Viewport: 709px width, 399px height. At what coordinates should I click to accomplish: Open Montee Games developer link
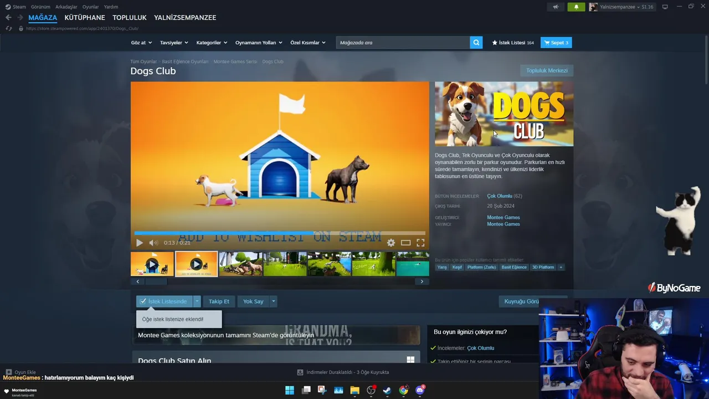504,217
